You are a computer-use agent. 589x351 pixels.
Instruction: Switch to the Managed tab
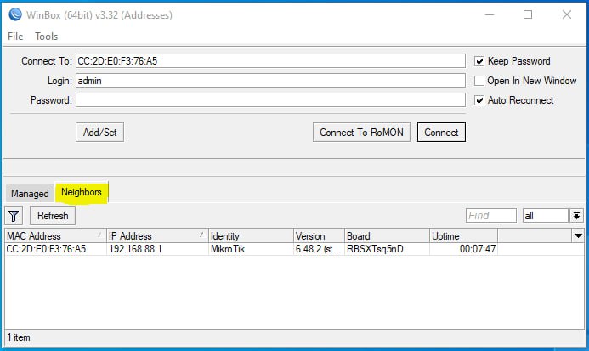(30, 194)
